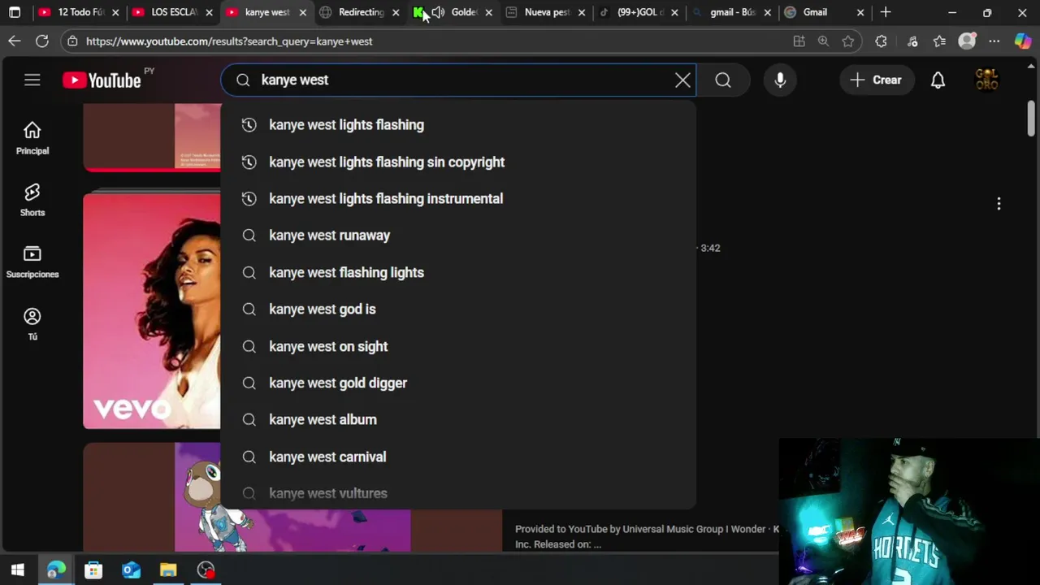1040x585 pixels.
Task: Switch to the Redirecting tab
Action: coord(360,12)
